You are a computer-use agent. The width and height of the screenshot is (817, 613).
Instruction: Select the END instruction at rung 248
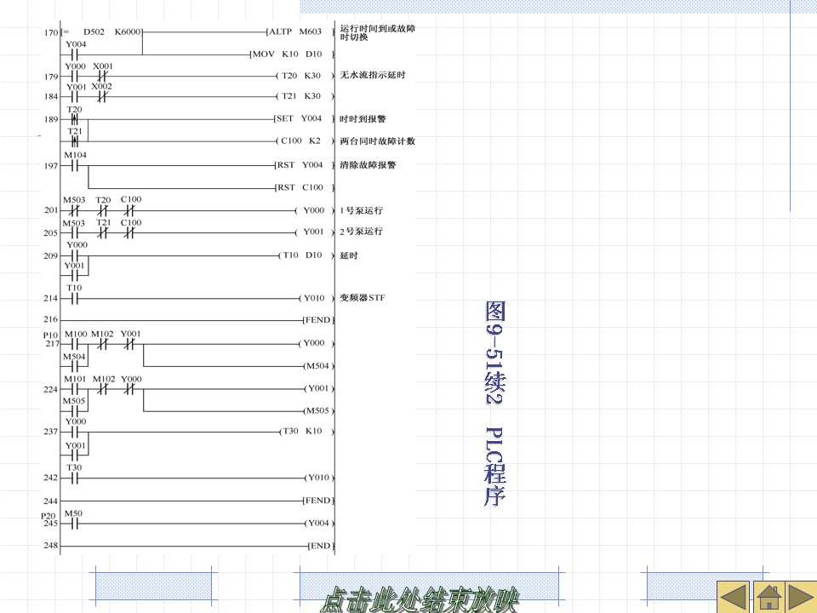(320, 545)
